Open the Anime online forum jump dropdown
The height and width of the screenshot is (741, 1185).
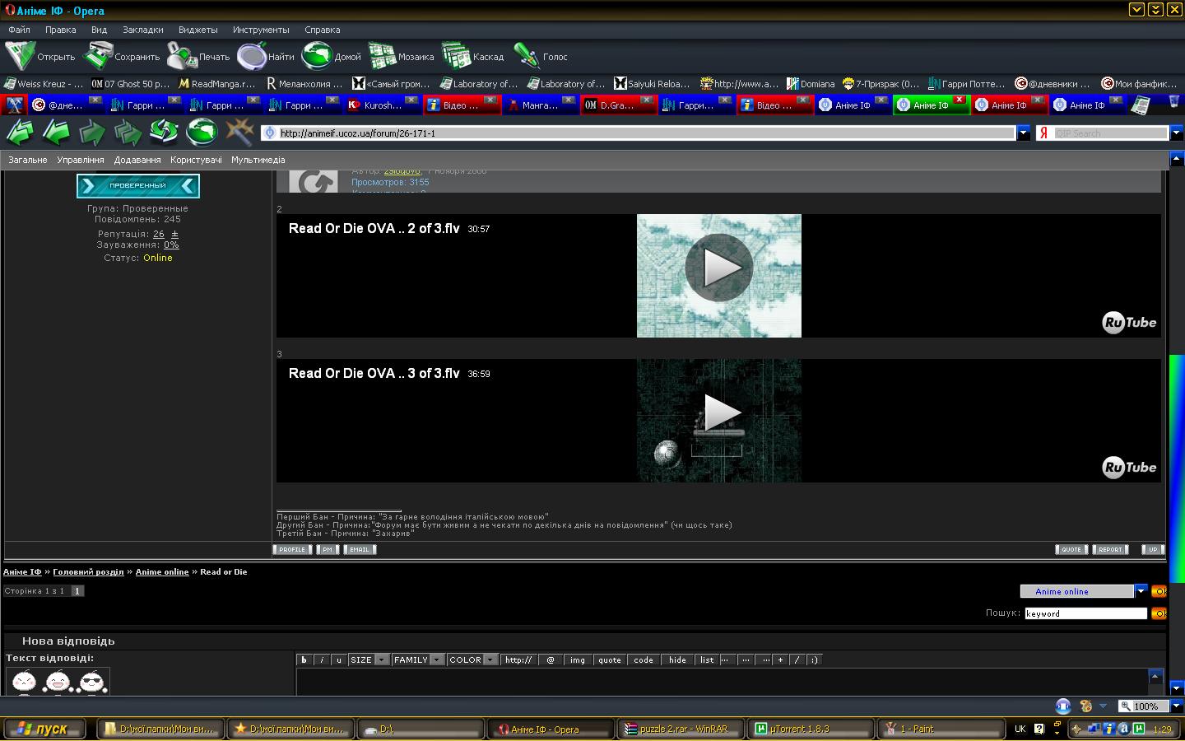click(x=1141, y=591)
